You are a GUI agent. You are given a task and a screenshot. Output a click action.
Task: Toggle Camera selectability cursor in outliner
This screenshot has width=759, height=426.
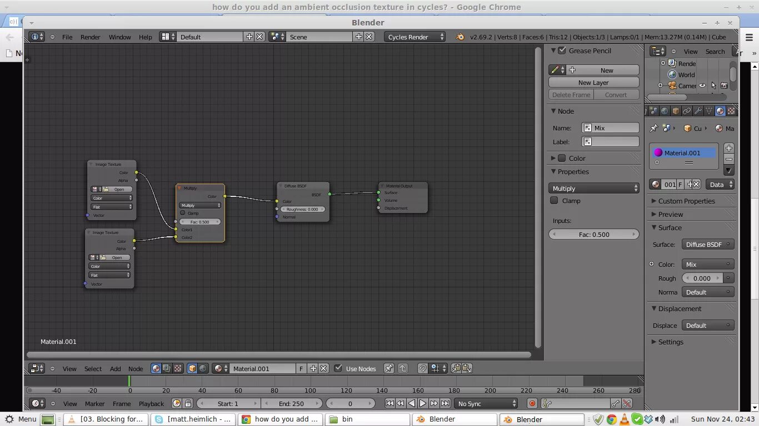713,85
